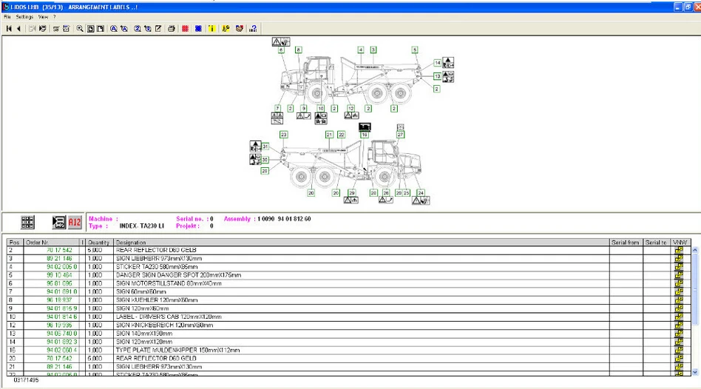This screenshot has height=389, width=701.
Task: Click callout number 14 on upper truck
Action: pyautogui.click(x=437, y=63)
